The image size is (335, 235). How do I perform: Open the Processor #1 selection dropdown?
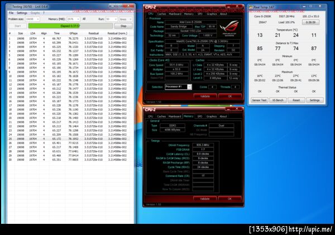pos(178,87)
